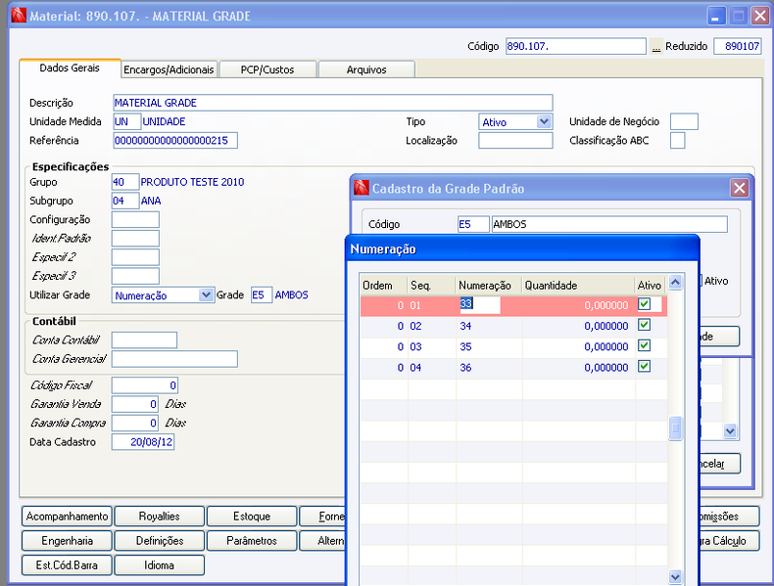
Task: Switch to the PCP/Custos tab
Action: [267, 69]
